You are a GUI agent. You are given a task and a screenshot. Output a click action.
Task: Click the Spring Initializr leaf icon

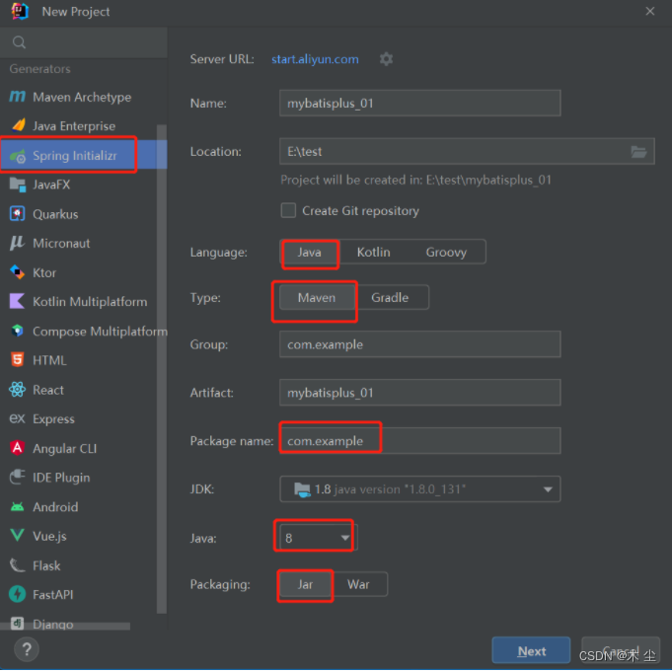pos(18,156)
